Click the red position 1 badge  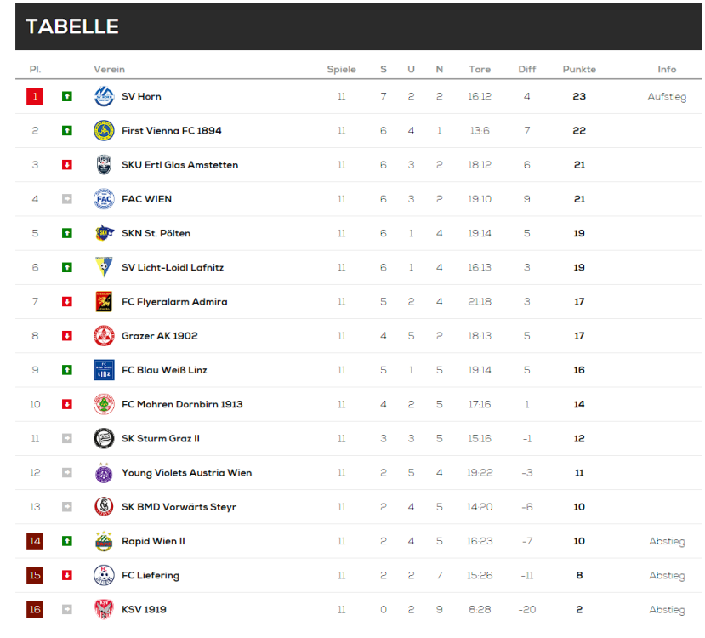[35, 97]
